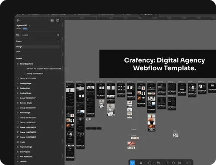Select the Comment tool
Image resolution: width=216 pixels, height=165 pixels.
click(173, 163)
